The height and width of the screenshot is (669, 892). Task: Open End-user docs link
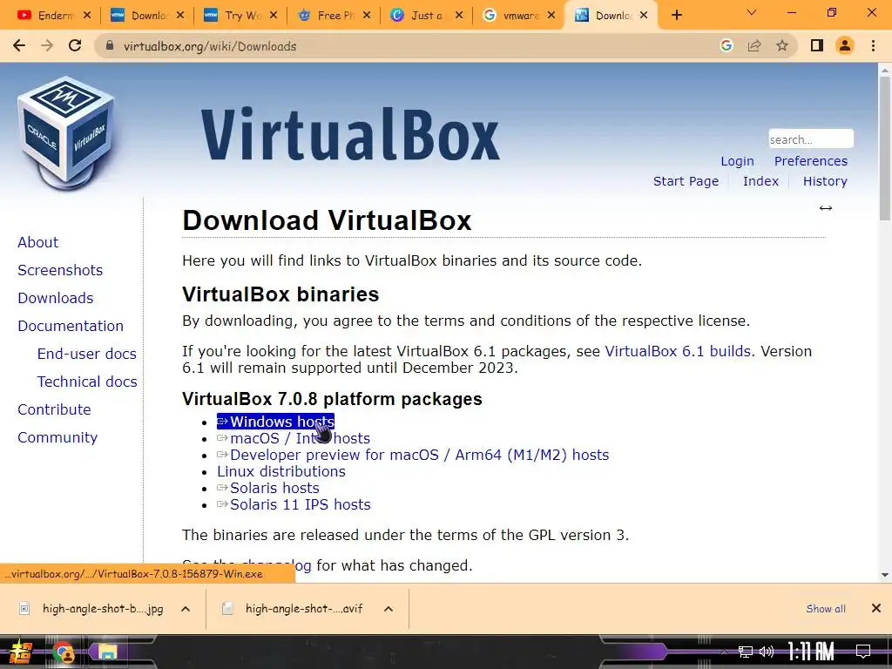pos(87,354)
